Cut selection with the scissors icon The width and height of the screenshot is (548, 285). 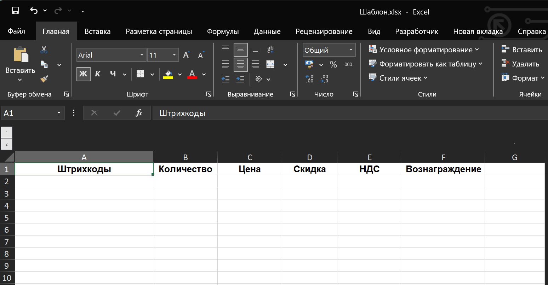pos(44,50)
